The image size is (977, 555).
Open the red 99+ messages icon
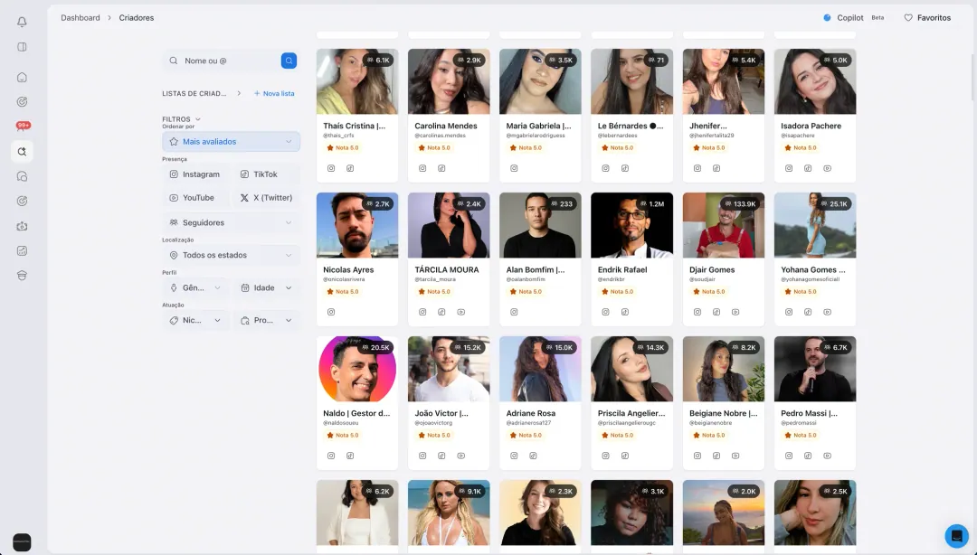click(x=23, y=126)
